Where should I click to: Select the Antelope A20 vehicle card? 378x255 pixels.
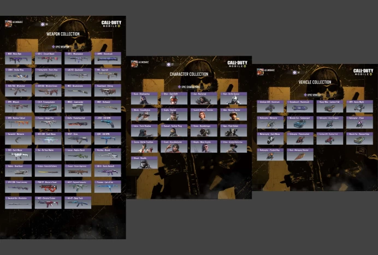270,106
